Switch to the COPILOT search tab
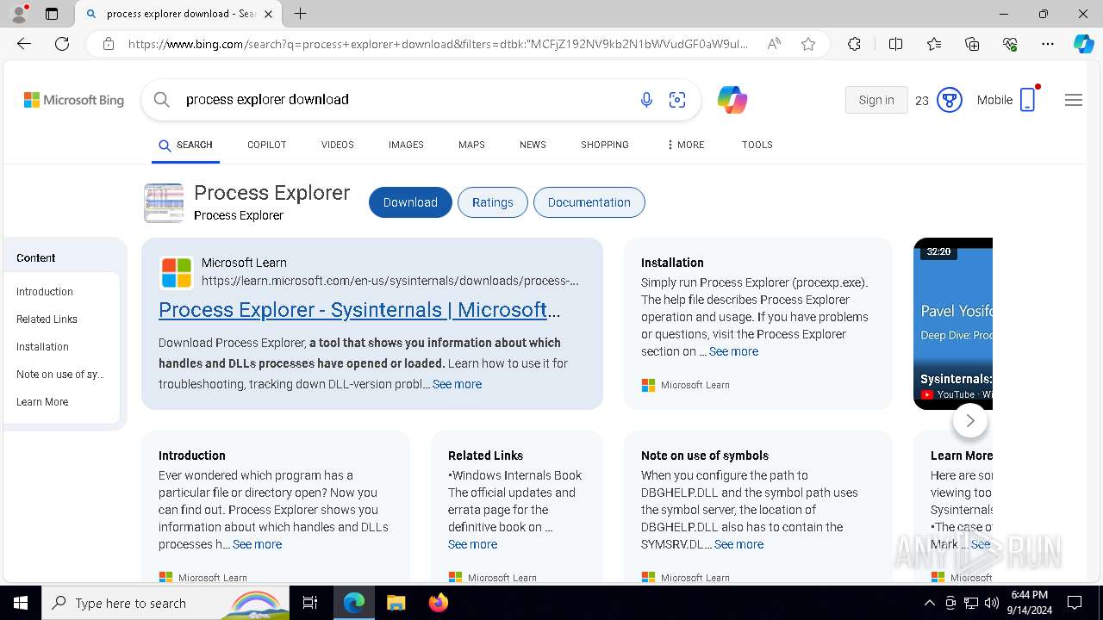The width and height of the screenshot is (1103, 620). [x=266, y=145]
